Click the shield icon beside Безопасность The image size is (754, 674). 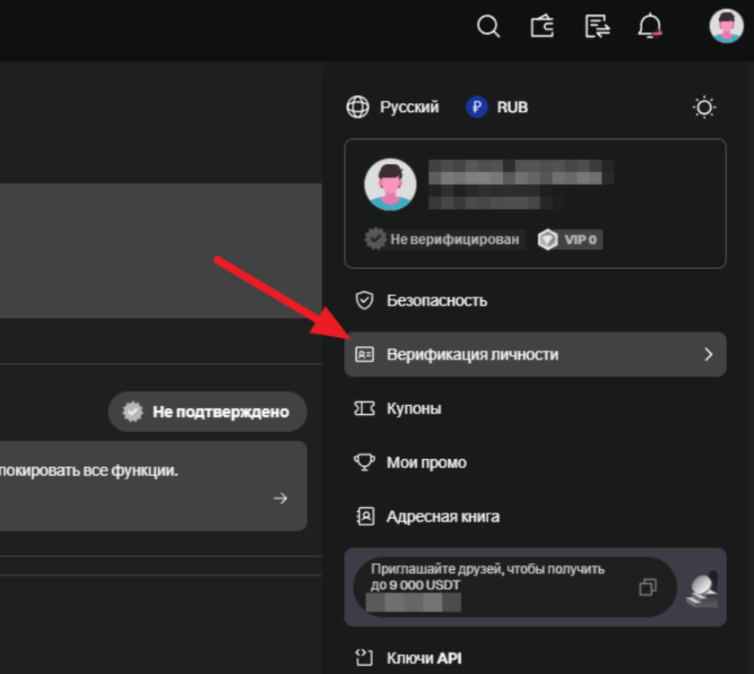tap(364, 300)
